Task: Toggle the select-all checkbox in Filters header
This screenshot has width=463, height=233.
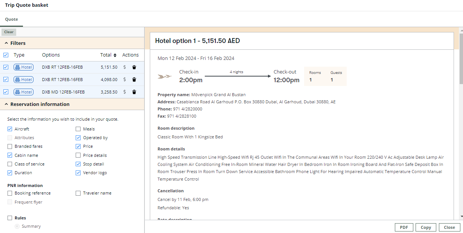Action: [x=6, y=55]
